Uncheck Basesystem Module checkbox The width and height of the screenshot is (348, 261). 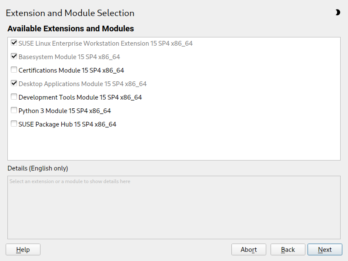(x=14, y=57)
